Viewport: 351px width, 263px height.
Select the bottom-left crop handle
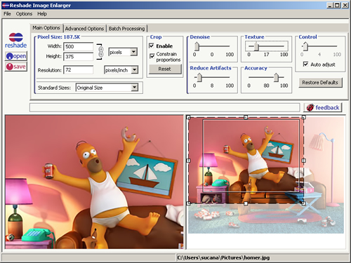click(x=189, y=203)
